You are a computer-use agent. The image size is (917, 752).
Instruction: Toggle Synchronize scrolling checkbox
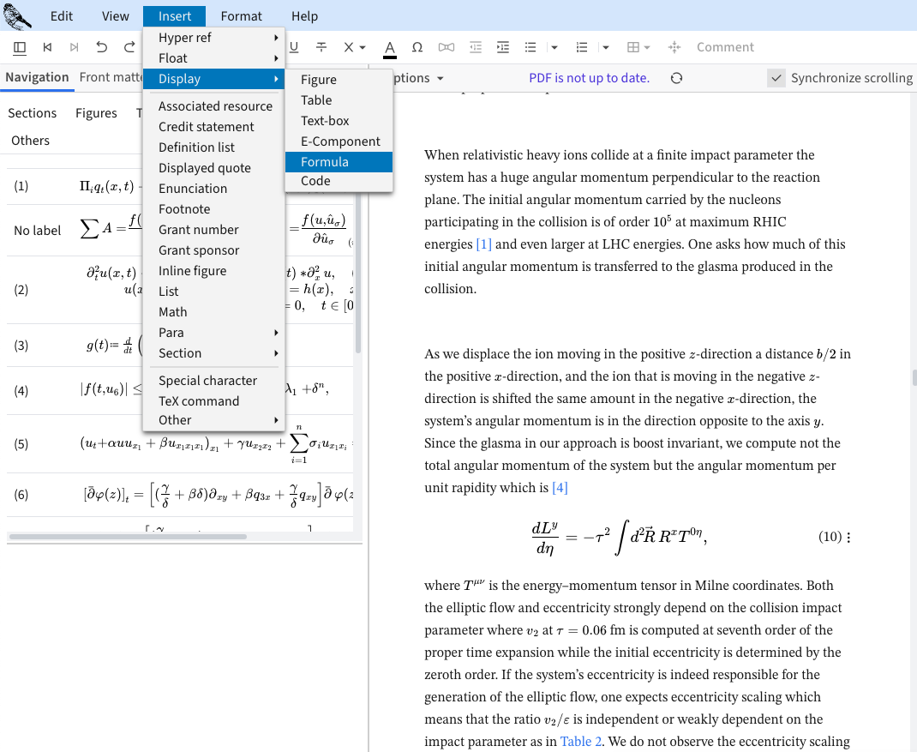[776, 78]
